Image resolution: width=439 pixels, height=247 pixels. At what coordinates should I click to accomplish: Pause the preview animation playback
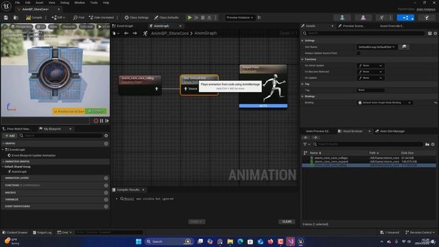102,121
